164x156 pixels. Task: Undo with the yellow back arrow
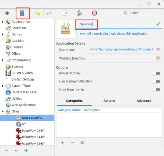37,13
